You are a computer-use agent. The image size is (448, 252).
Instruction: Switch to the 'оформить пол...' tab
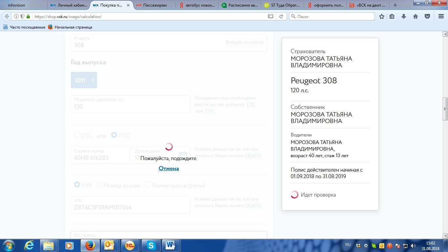[x=325, y=5]
